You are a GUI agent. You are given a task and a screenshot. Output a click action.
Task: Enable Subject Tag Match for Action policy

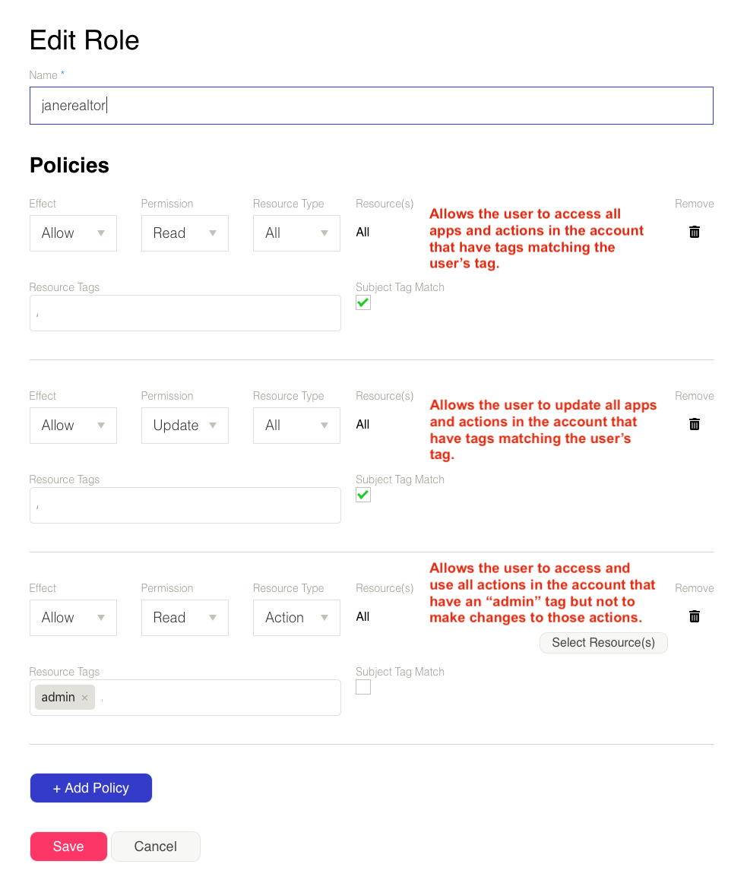[363, 687]
